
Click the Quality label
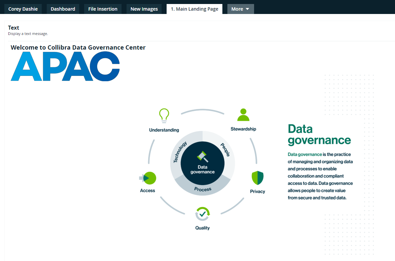pos(203,228)
